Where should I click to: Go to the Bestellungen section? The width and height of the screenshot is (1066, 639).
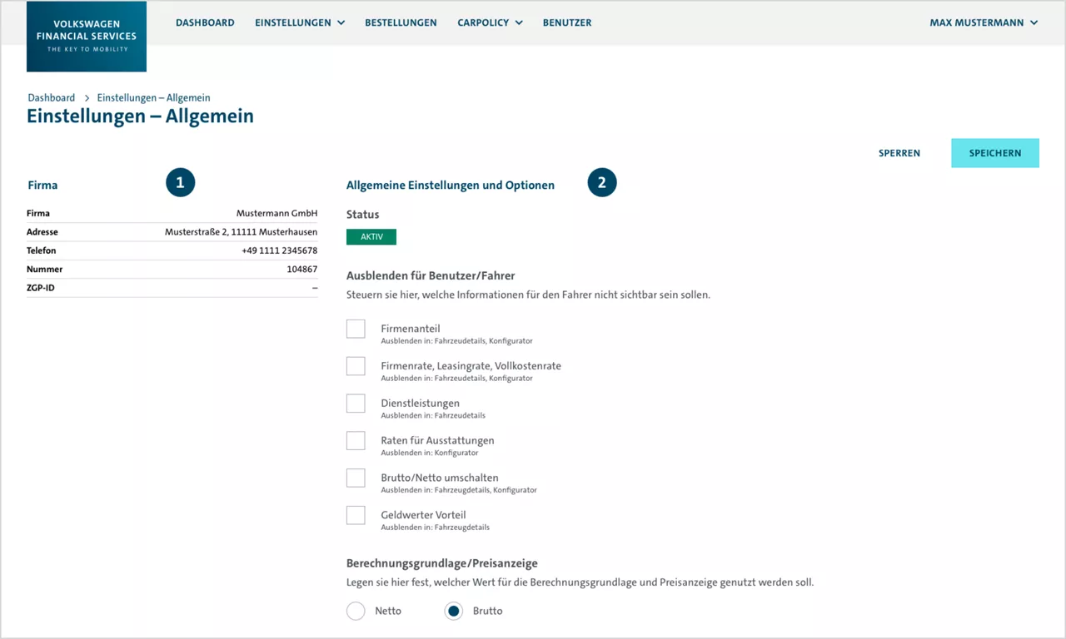pyautogui.click(x=401, y=22)
